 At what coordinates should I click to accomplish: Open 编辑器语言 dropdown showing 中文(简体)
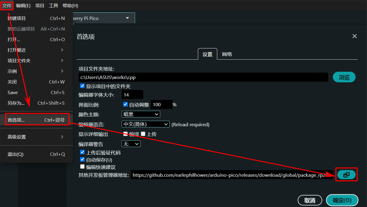pyautogui.click(x=145, y=124)
